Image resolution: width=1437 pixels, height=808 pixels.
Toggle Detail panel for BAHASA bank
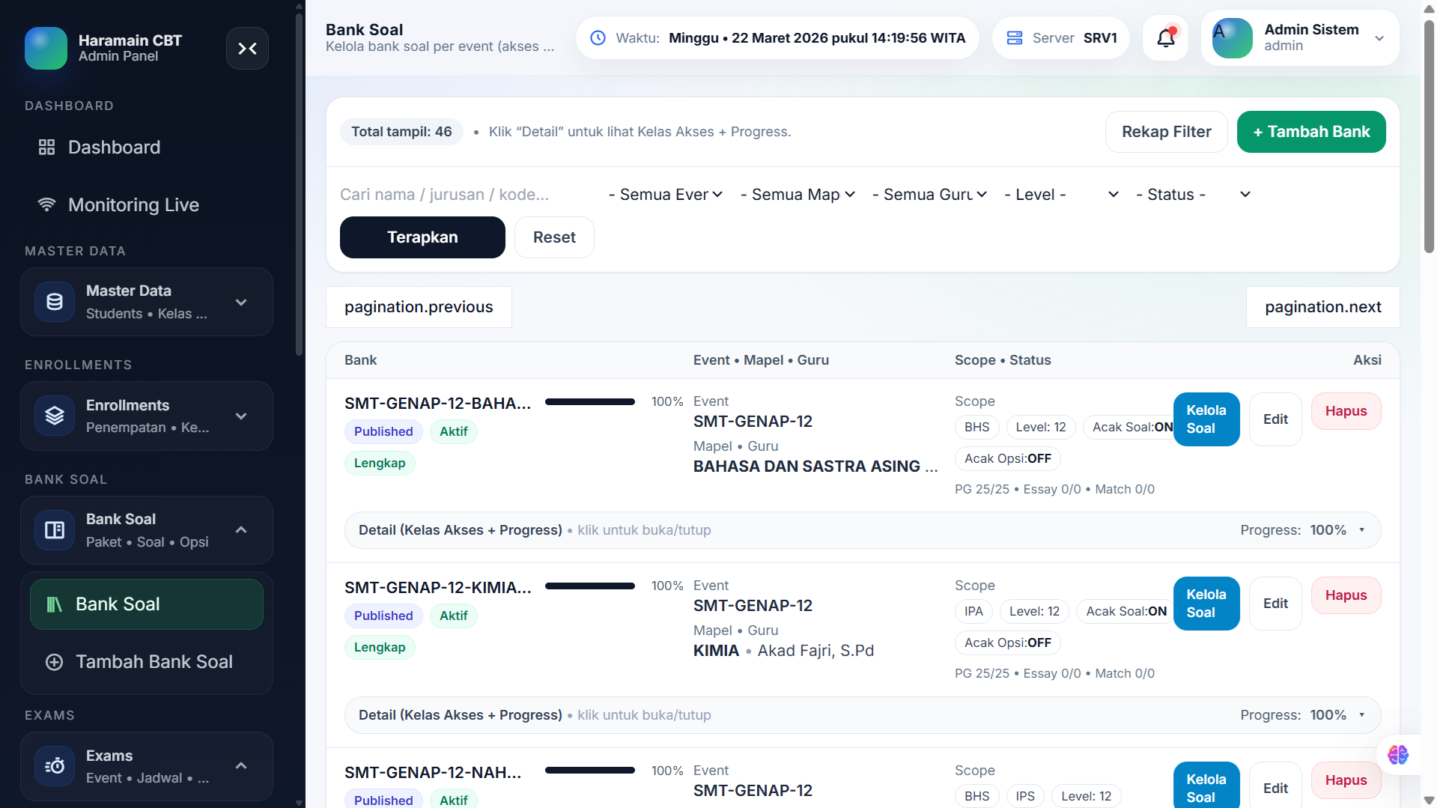863,530
